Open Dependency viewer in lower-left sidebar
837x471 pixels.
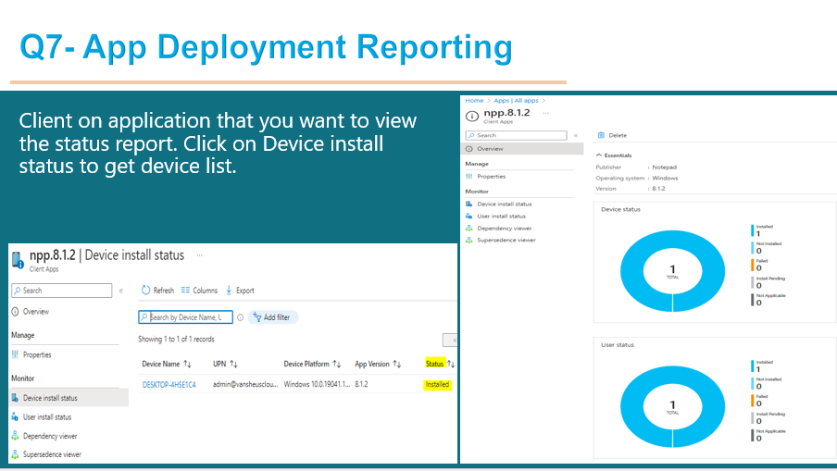point(44,436)
